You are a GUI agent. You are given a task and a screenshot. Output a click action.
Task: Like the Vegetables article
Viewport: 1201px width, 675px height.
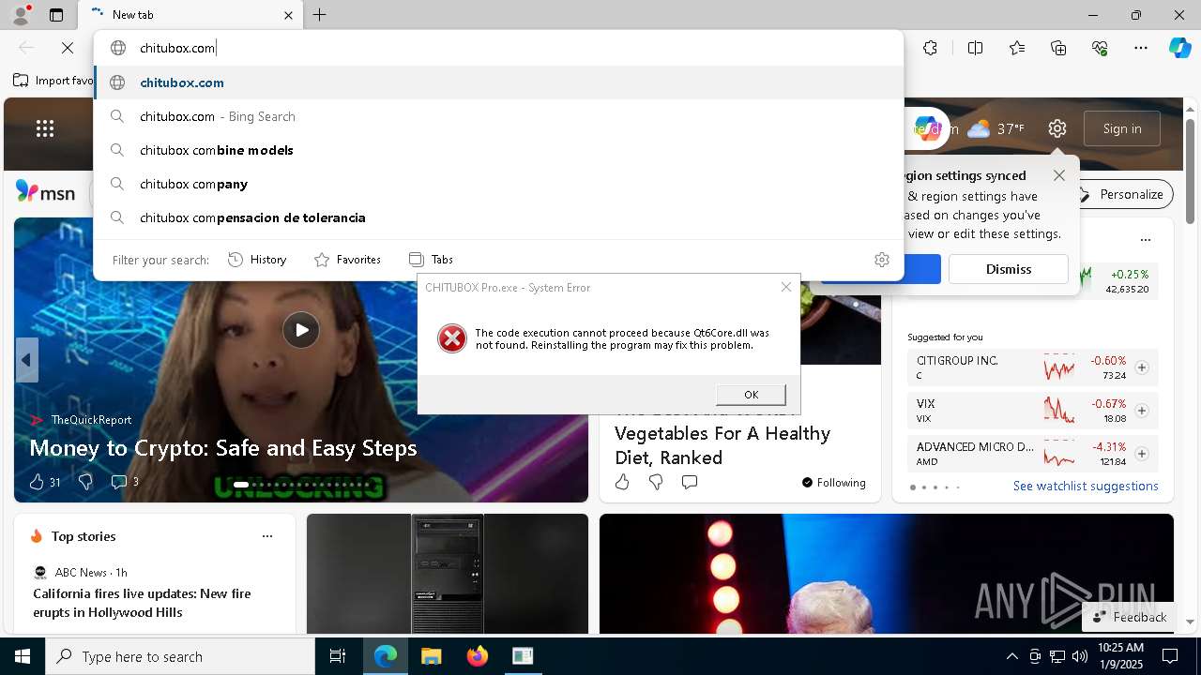pos(622,482)
